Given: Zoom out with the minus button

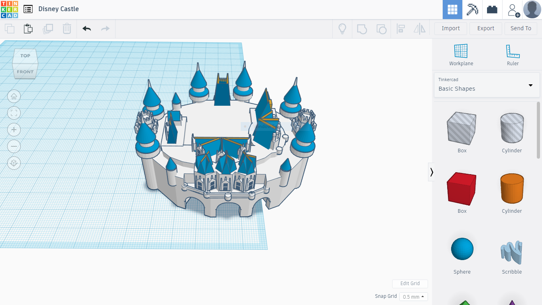Looking at the screenshot, I should tap(14, 146).
